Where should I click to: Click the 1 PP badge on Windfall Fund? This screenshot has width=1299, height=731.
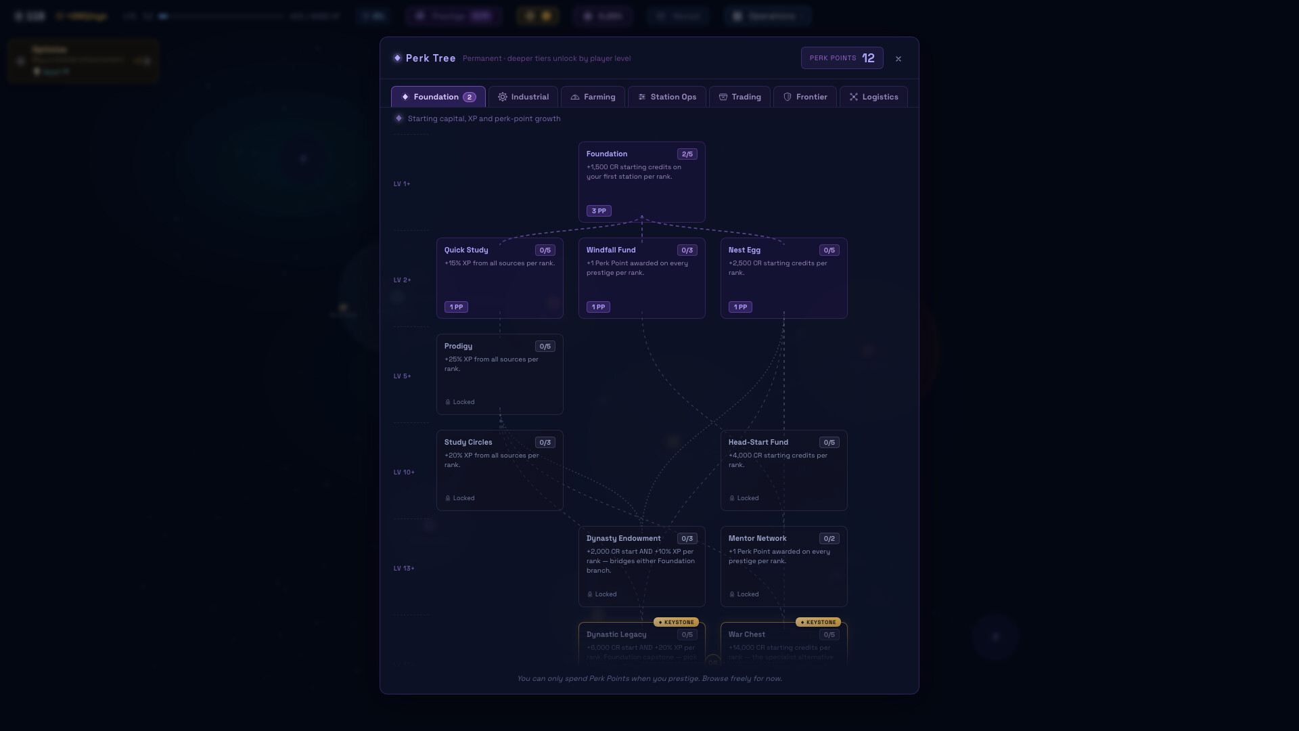click(x=598, y=307)
